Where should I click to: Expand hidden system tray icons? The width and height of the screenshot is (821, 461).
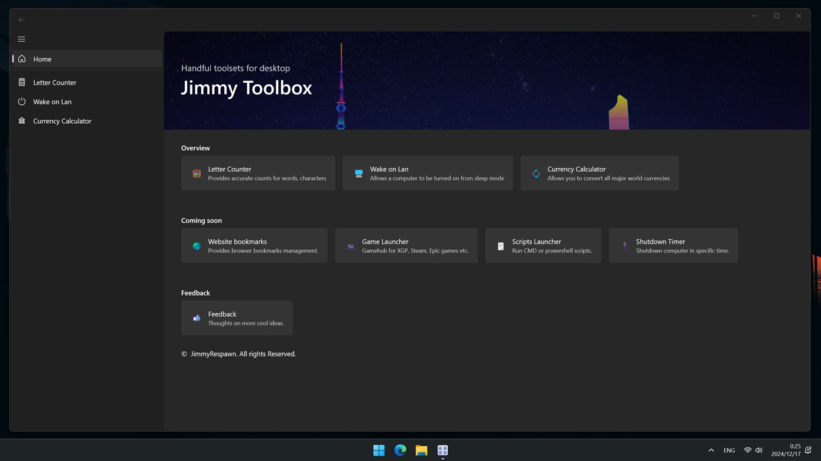pyautogui.click(x=711, y=450)
